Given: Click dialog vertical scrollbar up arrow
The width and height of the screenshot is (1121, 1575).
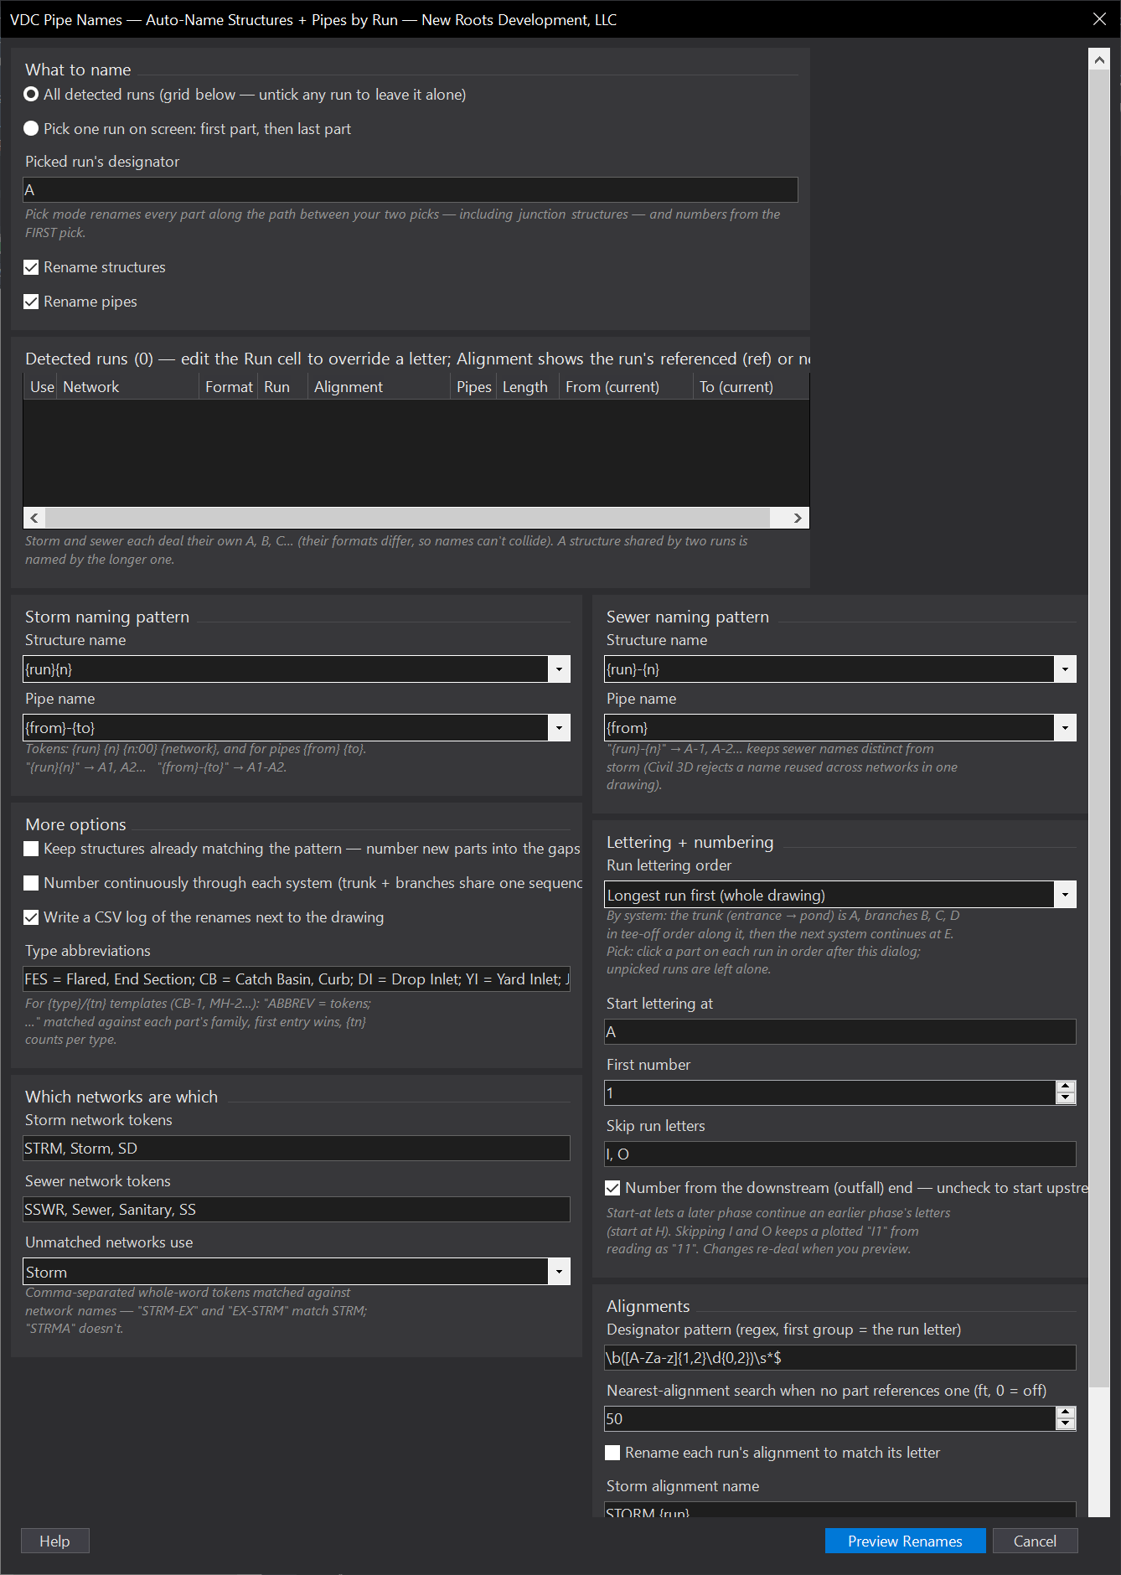Looking at the screenshot, I should coord(1099,59).
